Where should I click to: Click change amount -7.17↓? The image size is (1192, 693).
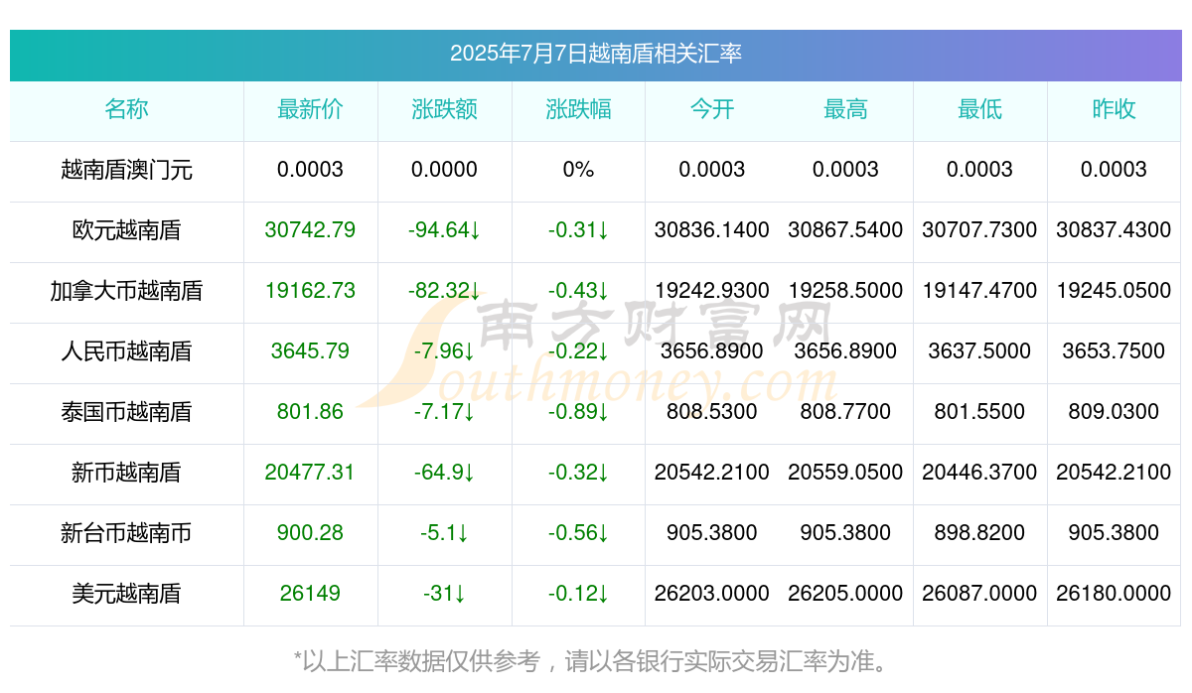pos(444,412)
